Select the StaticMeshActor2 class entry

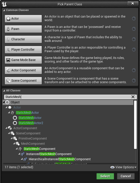click(x=31, y=123)
